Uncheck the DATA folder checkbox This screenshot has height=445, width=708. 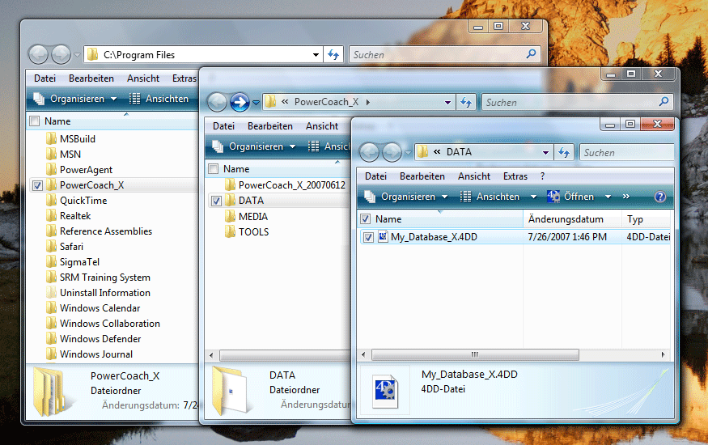tap(216, 201)
